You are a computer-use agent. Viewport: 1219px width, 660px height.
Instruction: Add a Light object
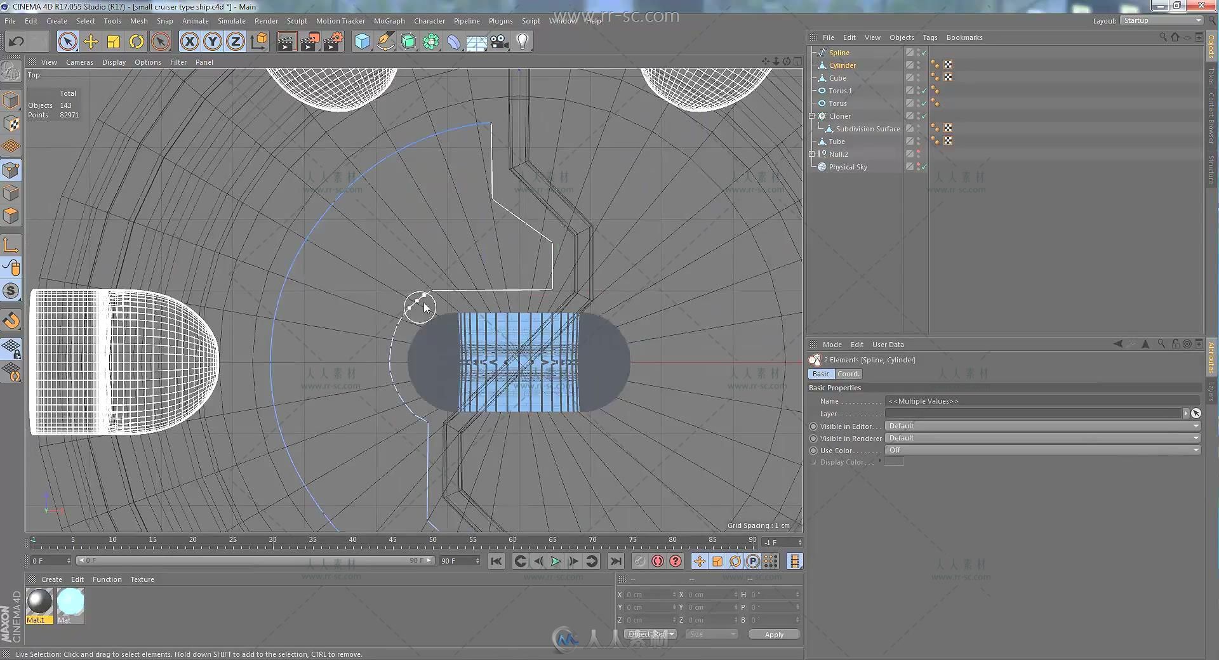(x=523, y=42)
